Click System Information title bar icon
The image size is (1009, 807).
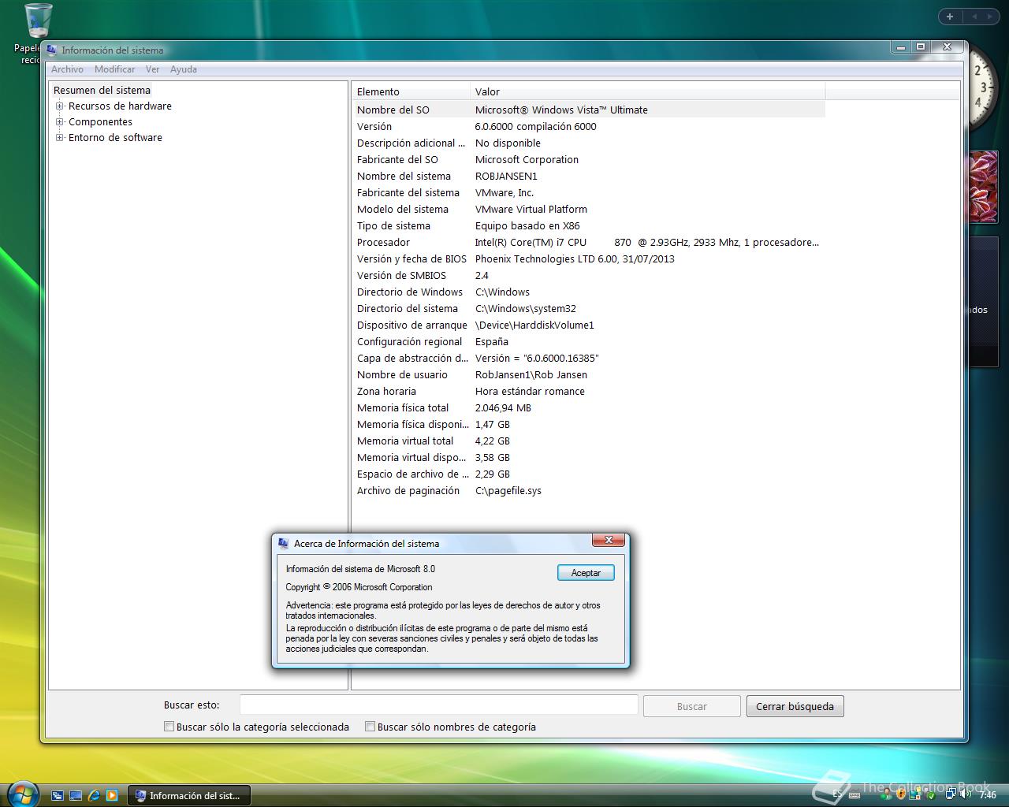click(52, 50)
